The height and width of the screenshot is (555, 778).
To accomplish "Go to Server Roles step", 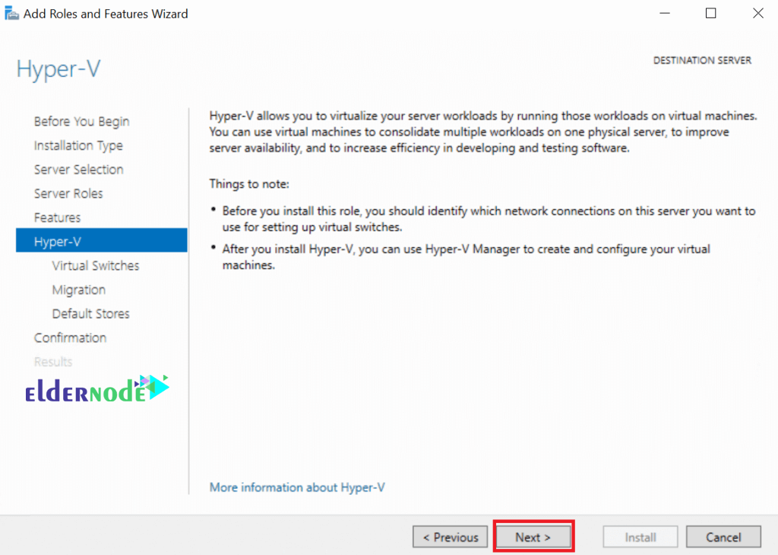I will click(68, 193).
